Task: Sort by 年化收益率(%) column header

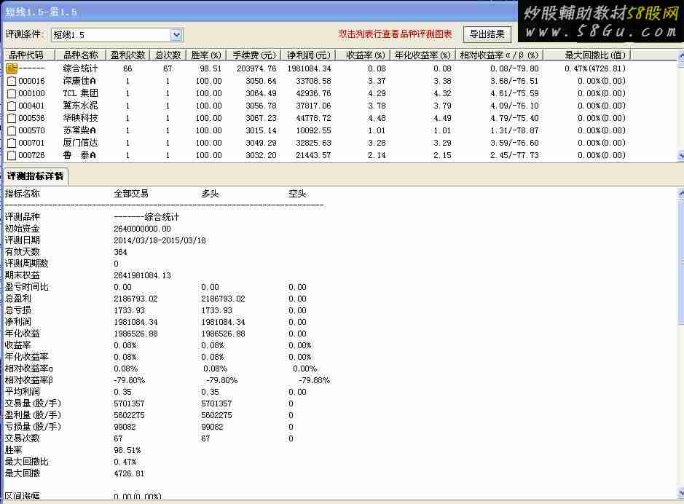Action: click(x=422, y=55)
